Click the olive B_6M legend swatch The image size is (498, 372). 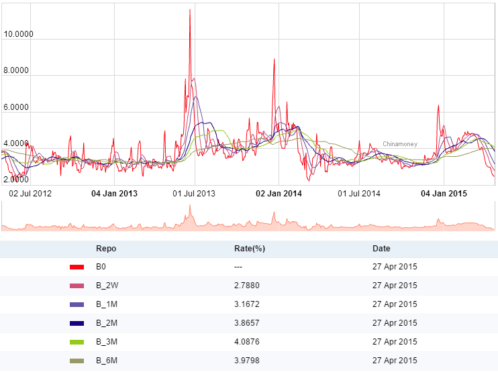[77, 361]
